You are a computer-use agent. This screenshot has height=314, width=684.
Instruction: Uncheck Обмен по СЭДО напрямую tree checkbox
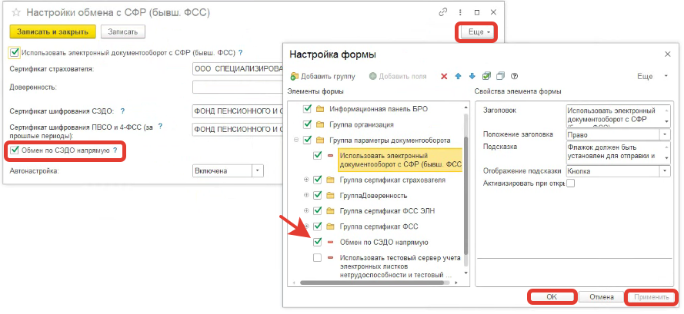(x=317, y=242)
